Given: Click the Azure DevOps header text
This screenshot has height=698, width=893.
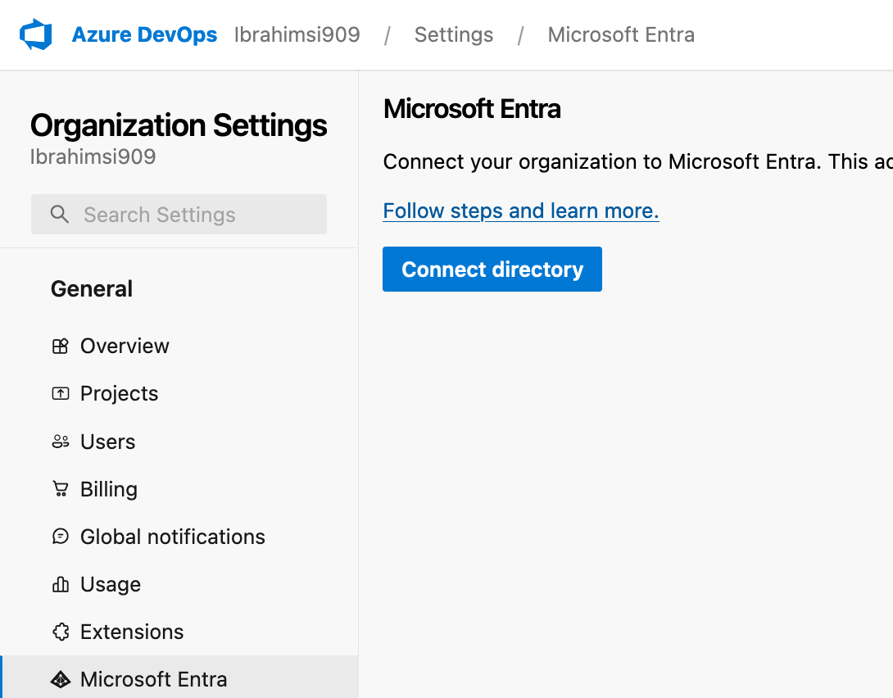Looking at the screenshot, I should (144, 34).
